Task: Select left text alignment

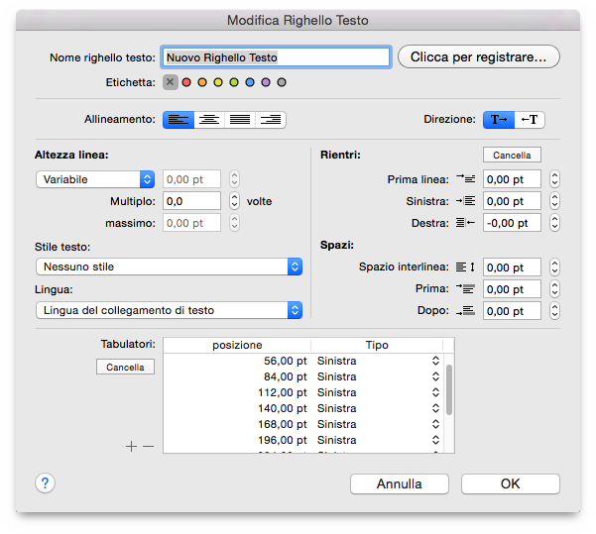Action: pos(179,120)
